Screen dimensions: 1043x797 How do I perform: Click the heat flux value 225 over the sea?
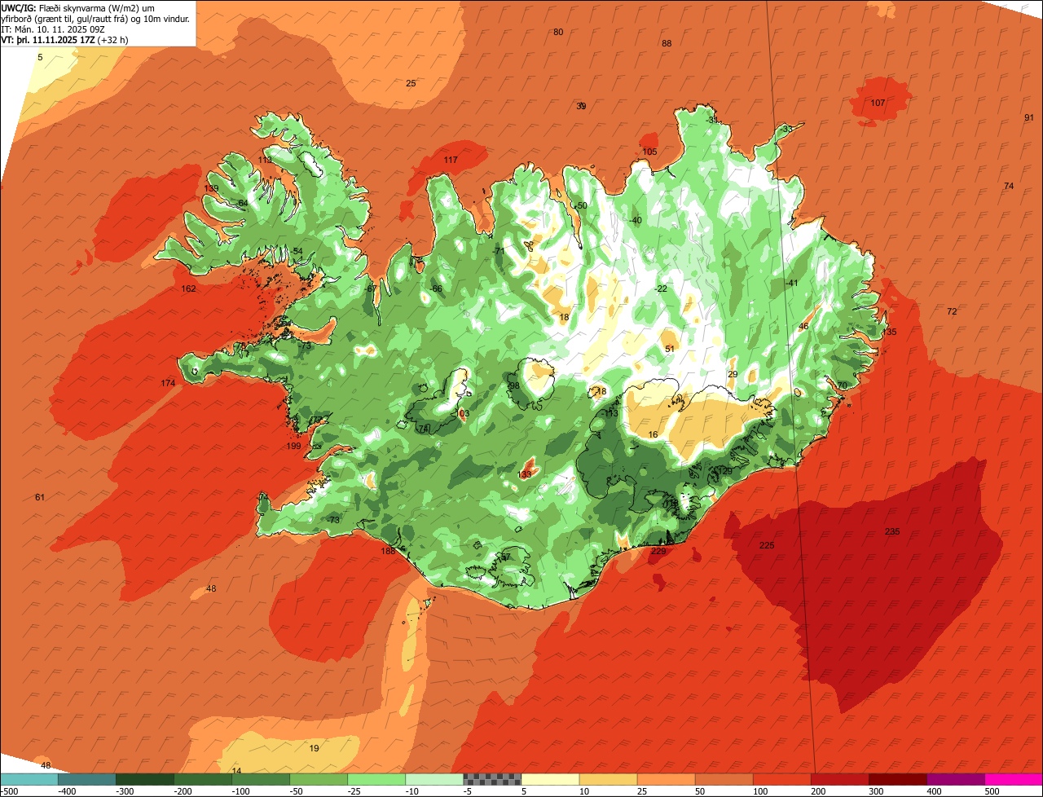pyautogui.click(x=767, y=545)
